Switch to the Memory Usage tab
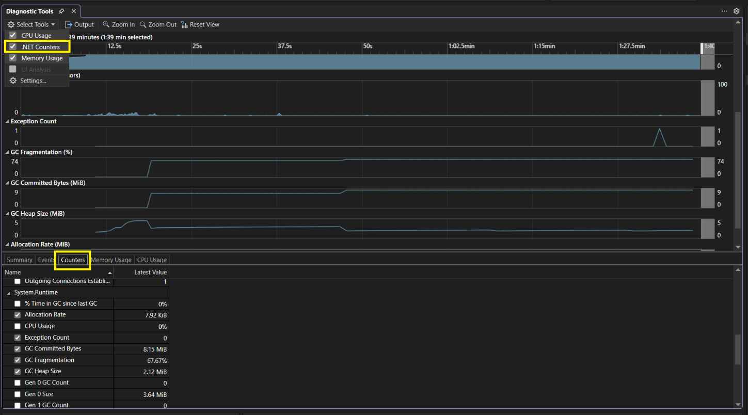748x415 pixels. coord(112,260)
